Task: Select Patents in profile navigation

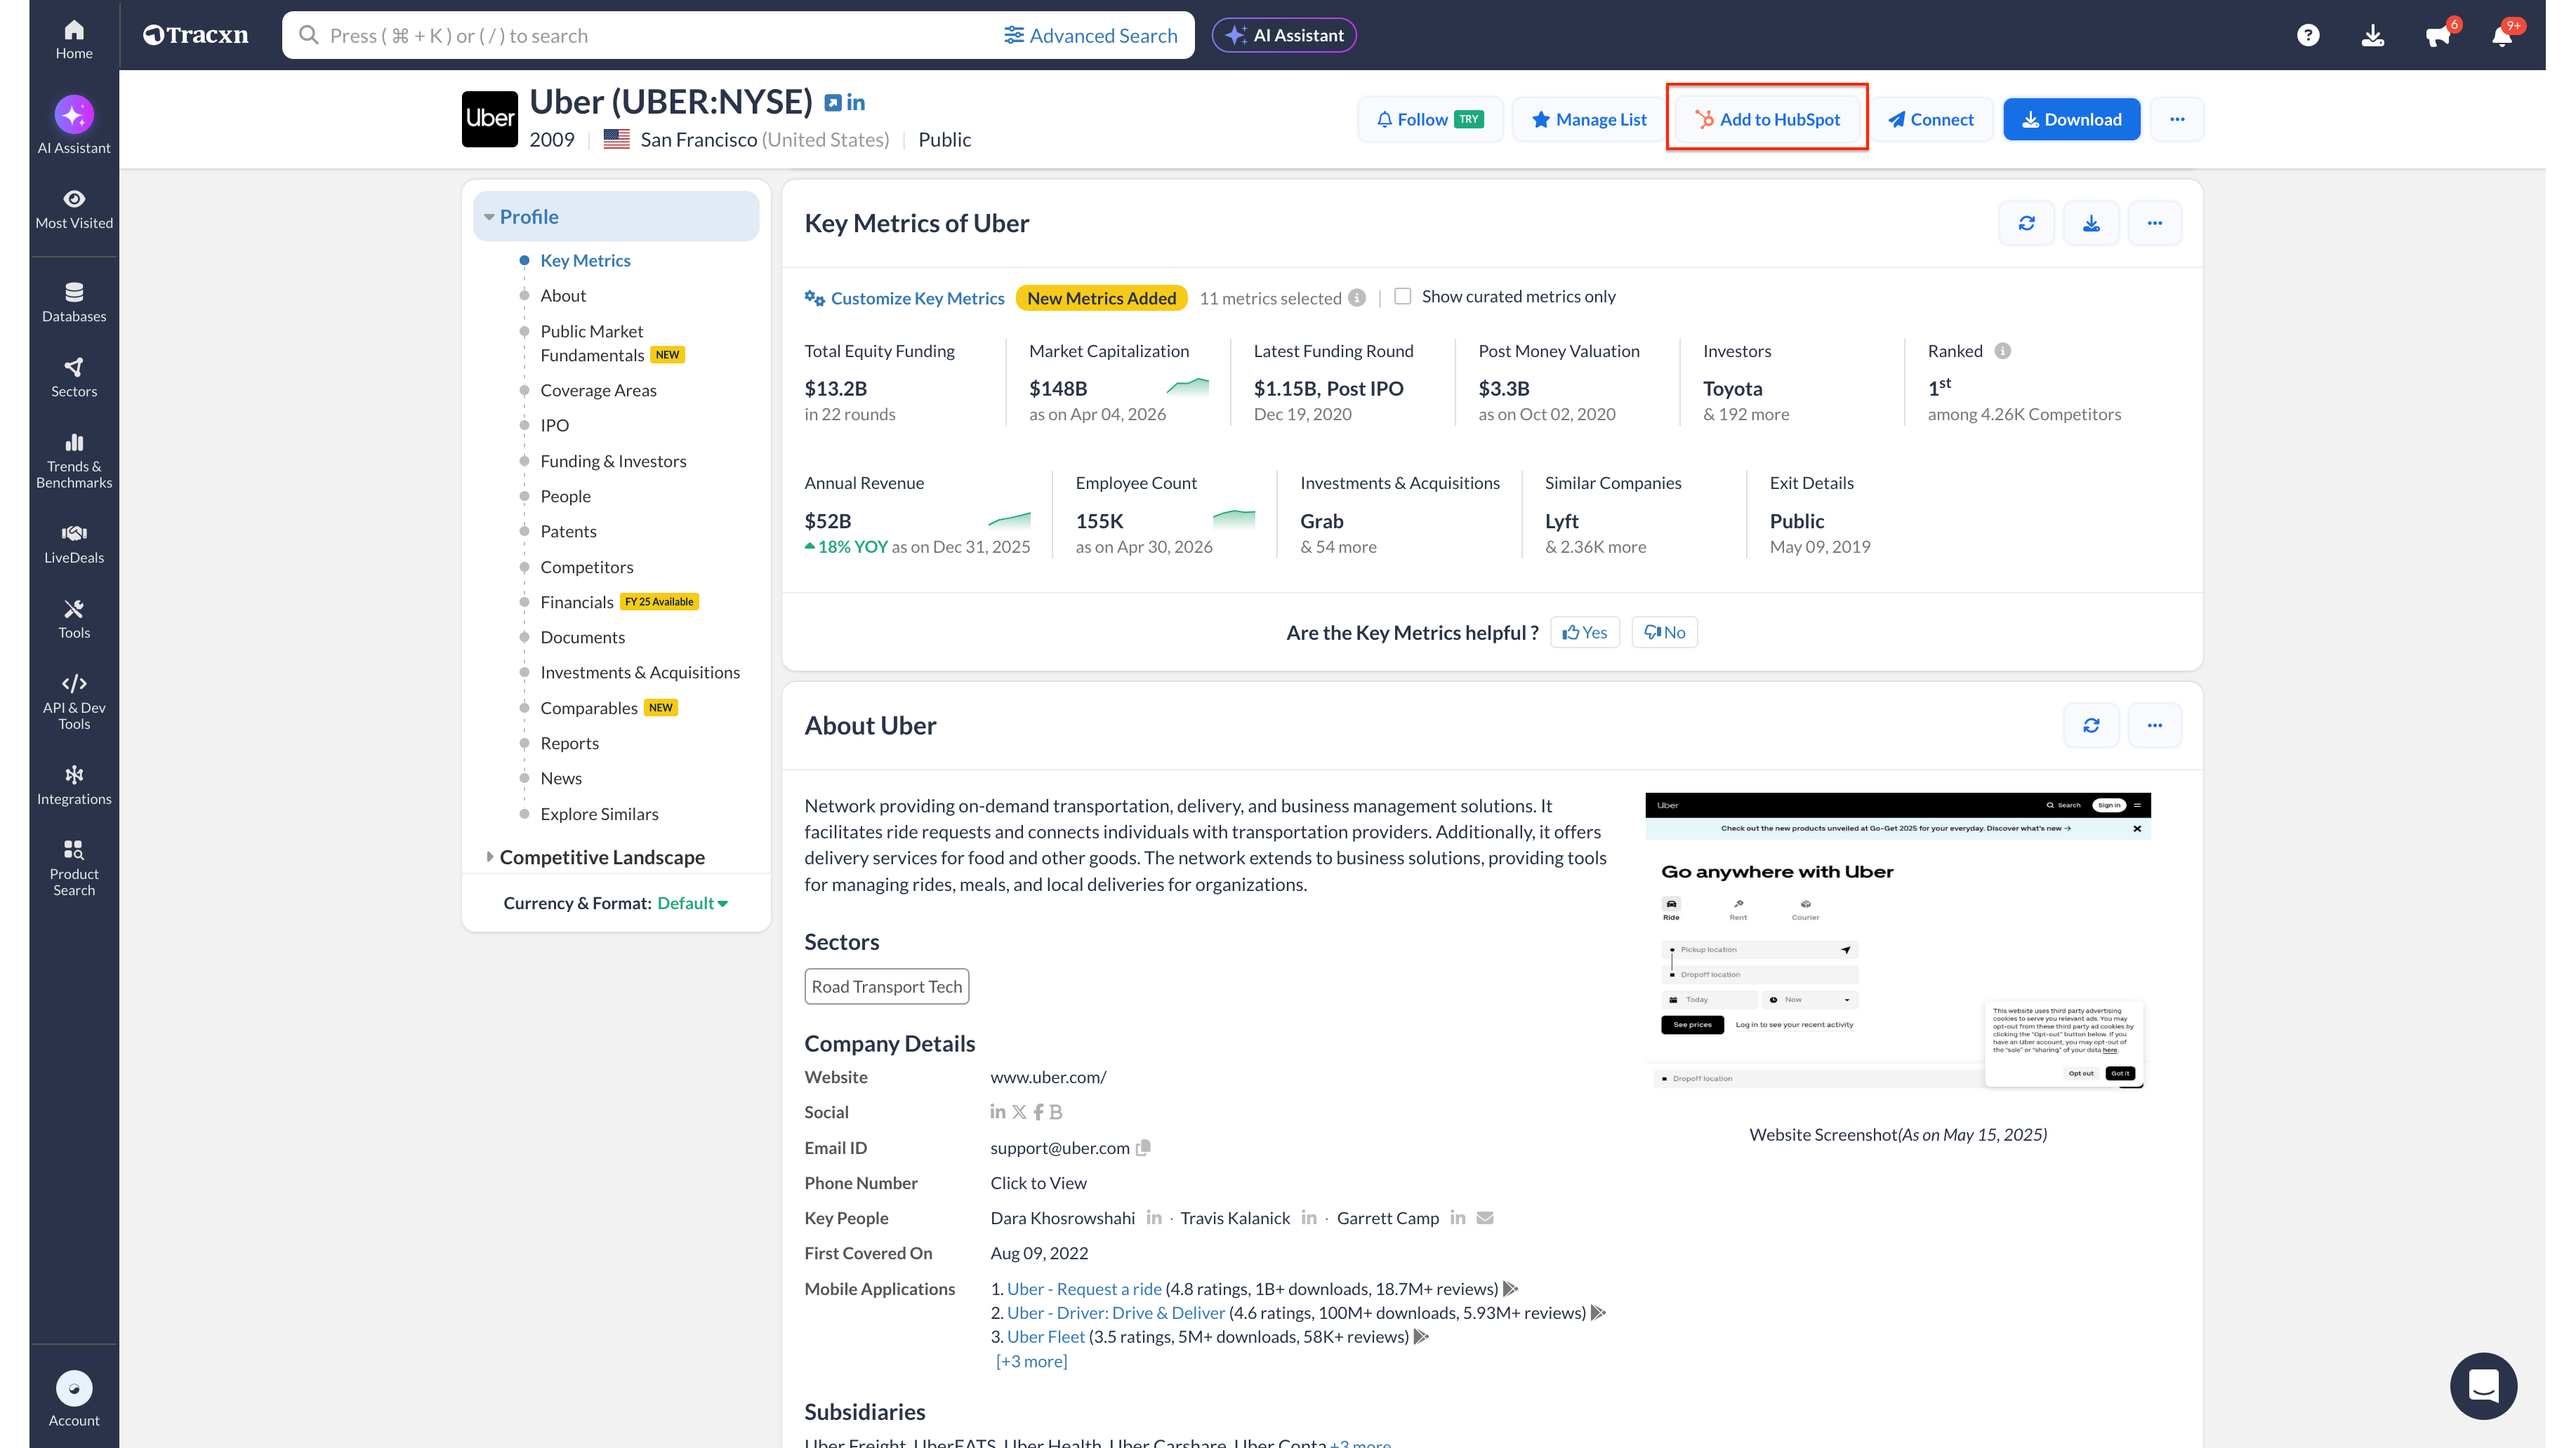Action: pos(568,532)
